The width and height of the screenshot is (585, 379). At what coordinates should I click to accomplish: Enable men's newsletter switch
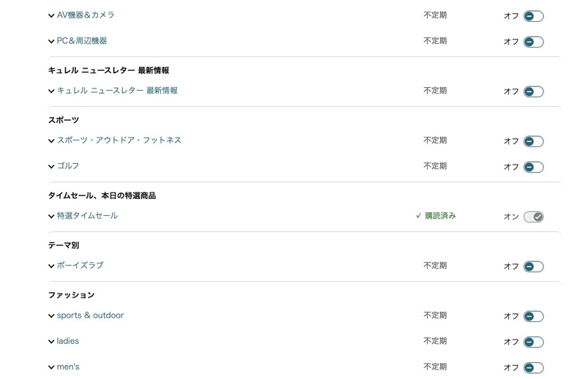pyautogui.click(x=533, y=367)
